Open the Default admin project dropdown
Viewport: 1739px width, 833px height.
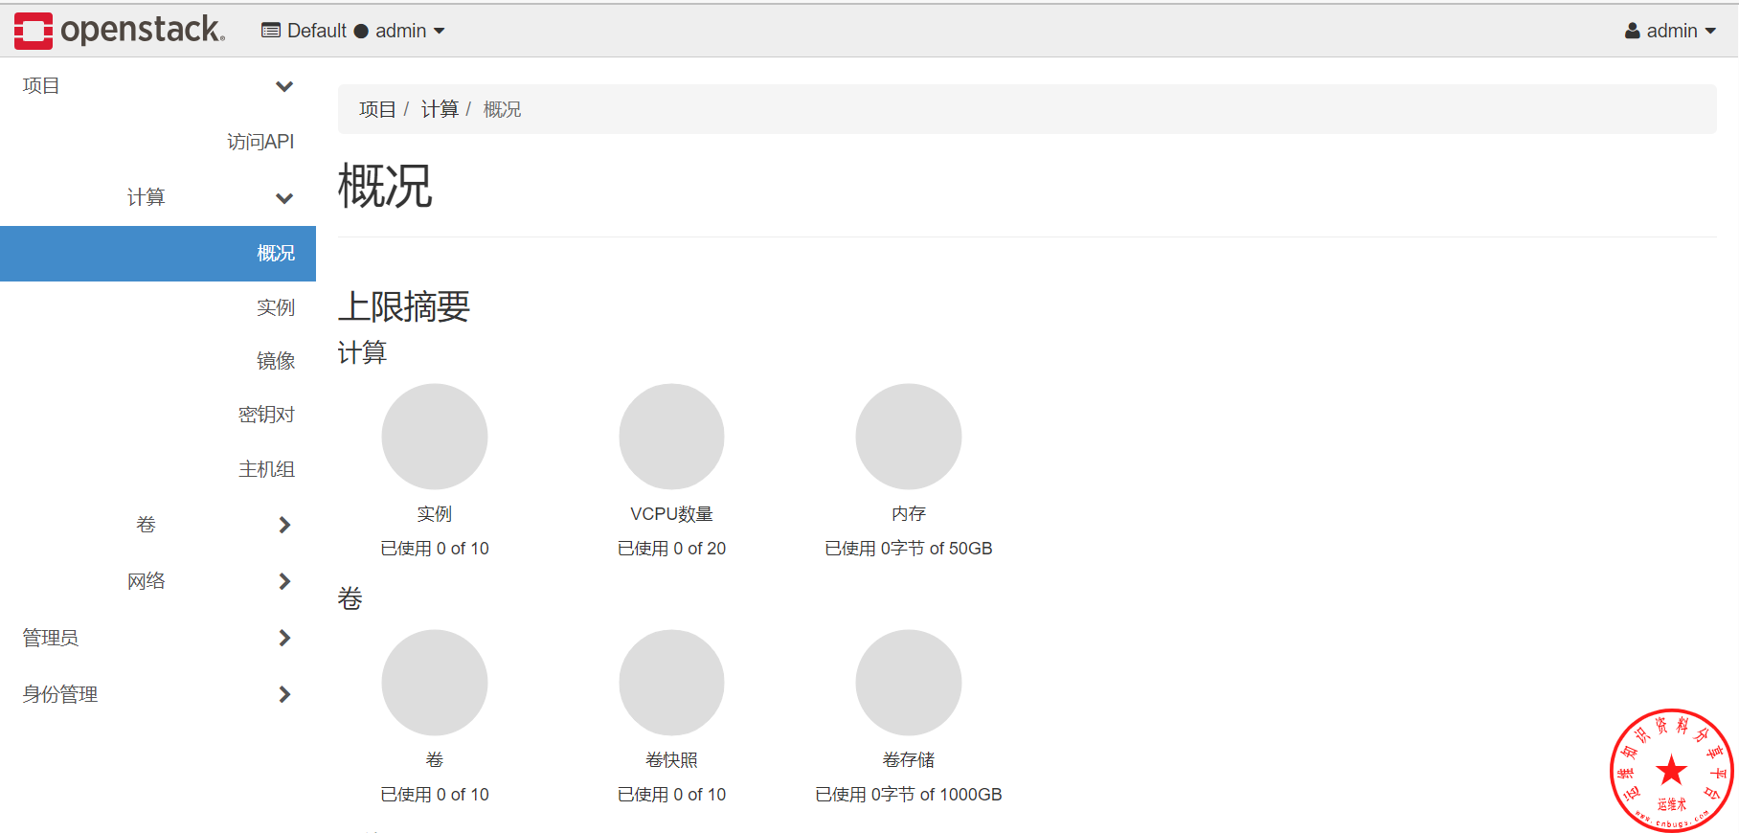352,31
